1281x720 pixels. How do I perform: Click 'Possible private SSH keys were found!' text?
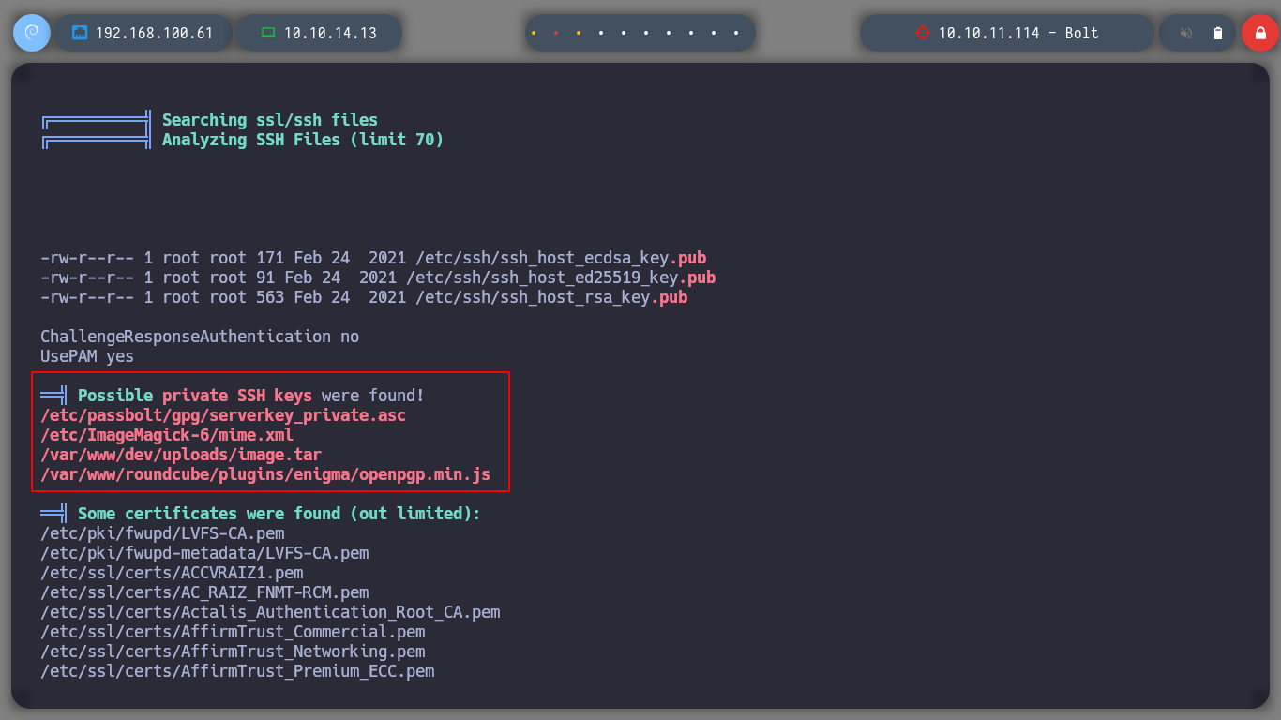(x=251, y=396)
